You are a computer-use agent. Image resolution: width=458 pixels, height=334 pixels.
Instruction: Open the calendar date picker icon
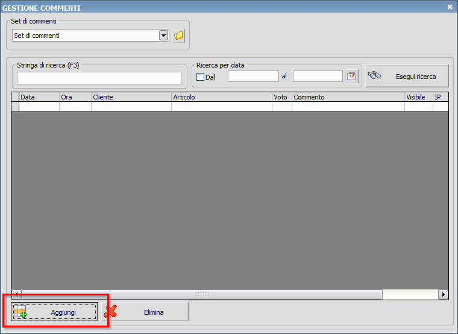[351, 77]
